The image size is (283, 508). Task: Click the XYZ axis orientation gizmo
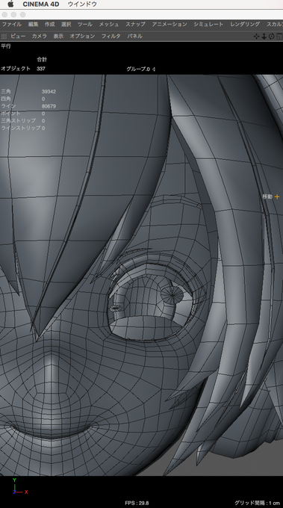[19, 487]
